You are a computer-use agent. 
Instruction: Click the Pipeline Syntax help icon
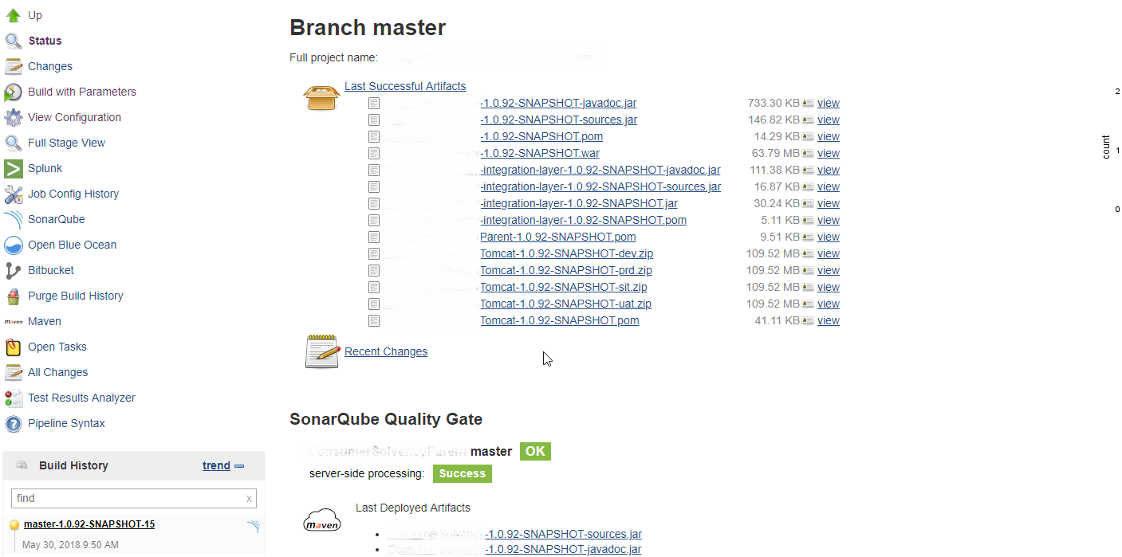coord(14,423)
